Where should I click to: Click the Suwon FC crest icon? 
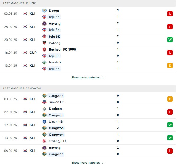pos(44,102)
